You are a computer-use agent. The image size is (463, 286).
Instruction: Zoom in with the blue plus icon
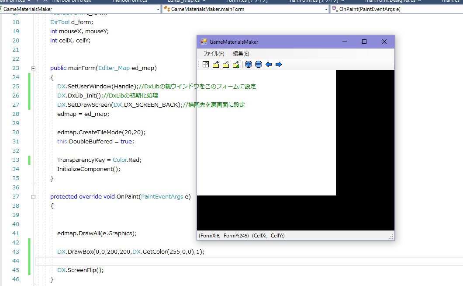(x=249, y=65)
